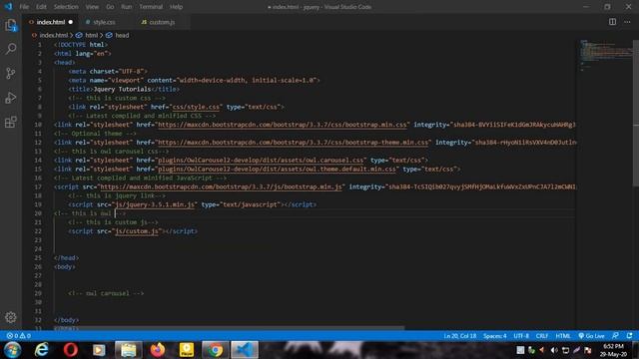Click the Visual Studio Code taskbar icon
The width and height of the screenshot is (639, 359).
[x=244, y=350]
